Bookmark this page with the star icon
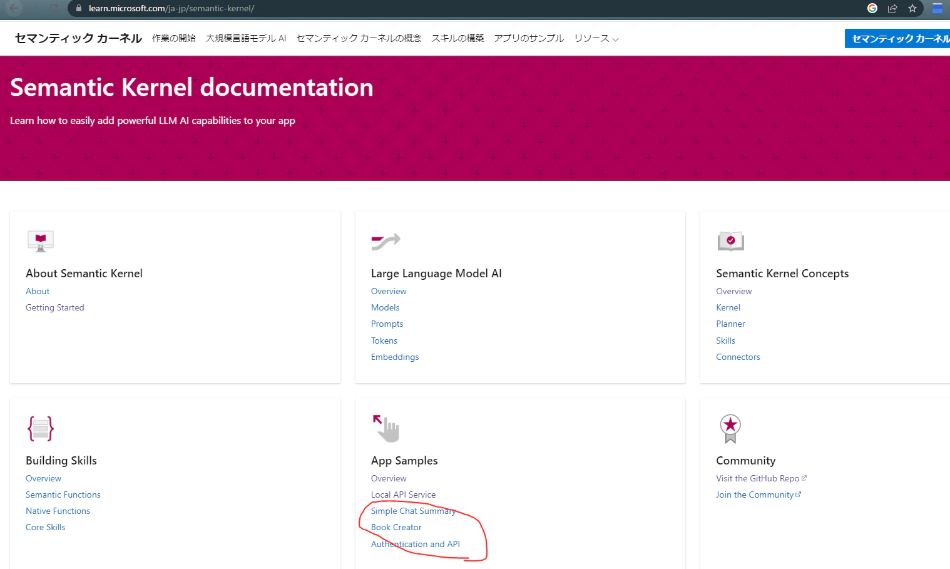 [912, 8]
